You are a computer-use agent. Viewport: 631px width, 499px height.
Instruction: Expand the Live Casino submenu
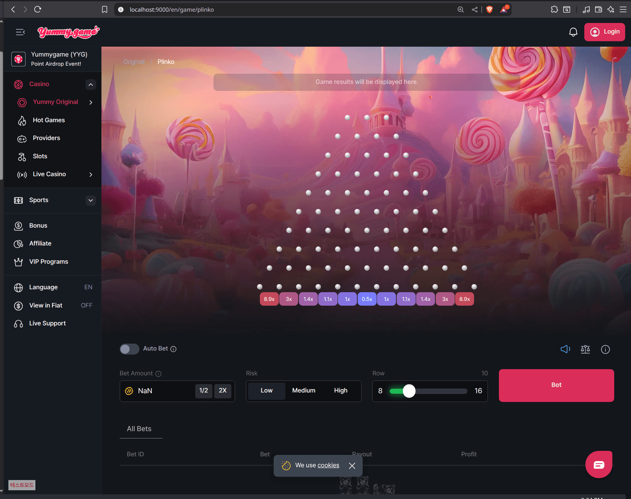(x=91, y=174)
